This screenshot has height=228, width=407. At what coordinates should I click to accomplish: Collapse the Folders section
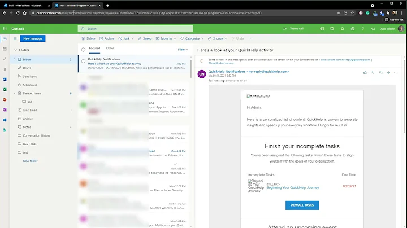pyautogui.click(x=15, y=50)
